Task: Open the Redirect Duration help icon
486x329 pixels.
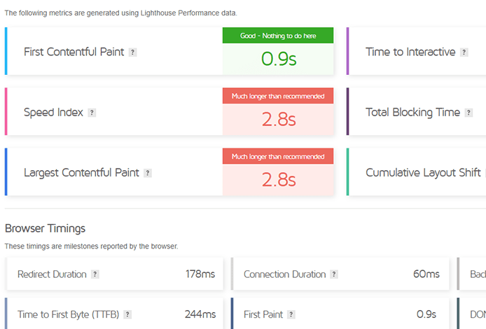Action: point(95,274)
